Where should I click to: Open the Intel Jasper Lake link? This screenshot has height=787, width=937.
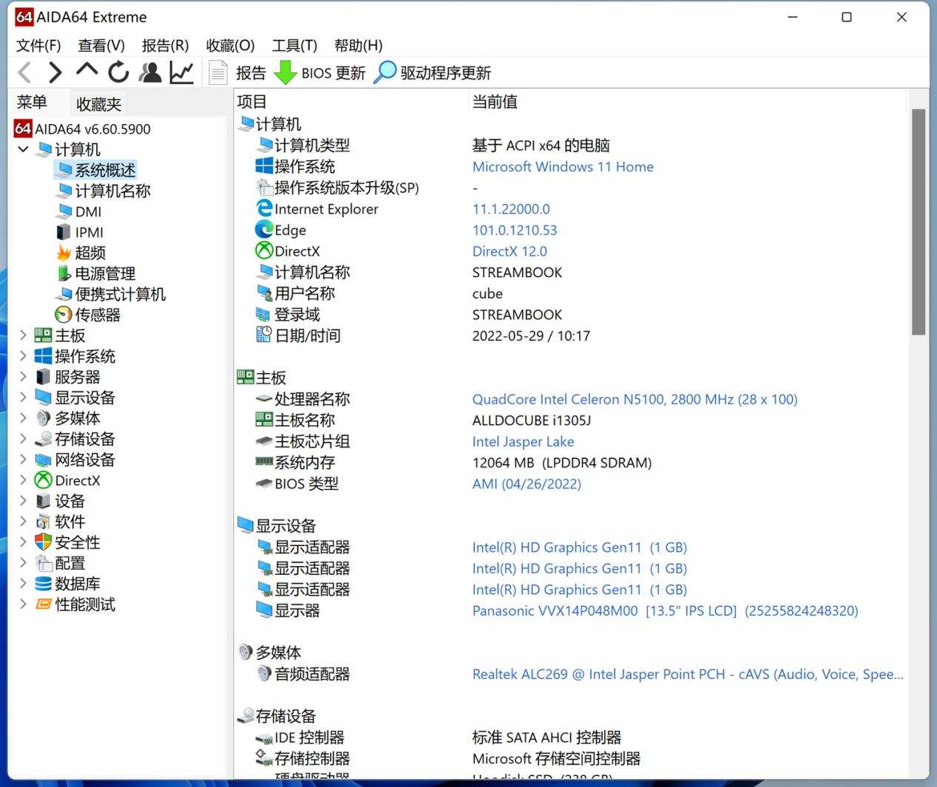click(x=523, y=441)
